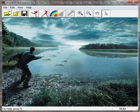This screenshot has height=112, width=140.
Task: Minimize the AlgoLab window
Action: [x=120, y=2]
